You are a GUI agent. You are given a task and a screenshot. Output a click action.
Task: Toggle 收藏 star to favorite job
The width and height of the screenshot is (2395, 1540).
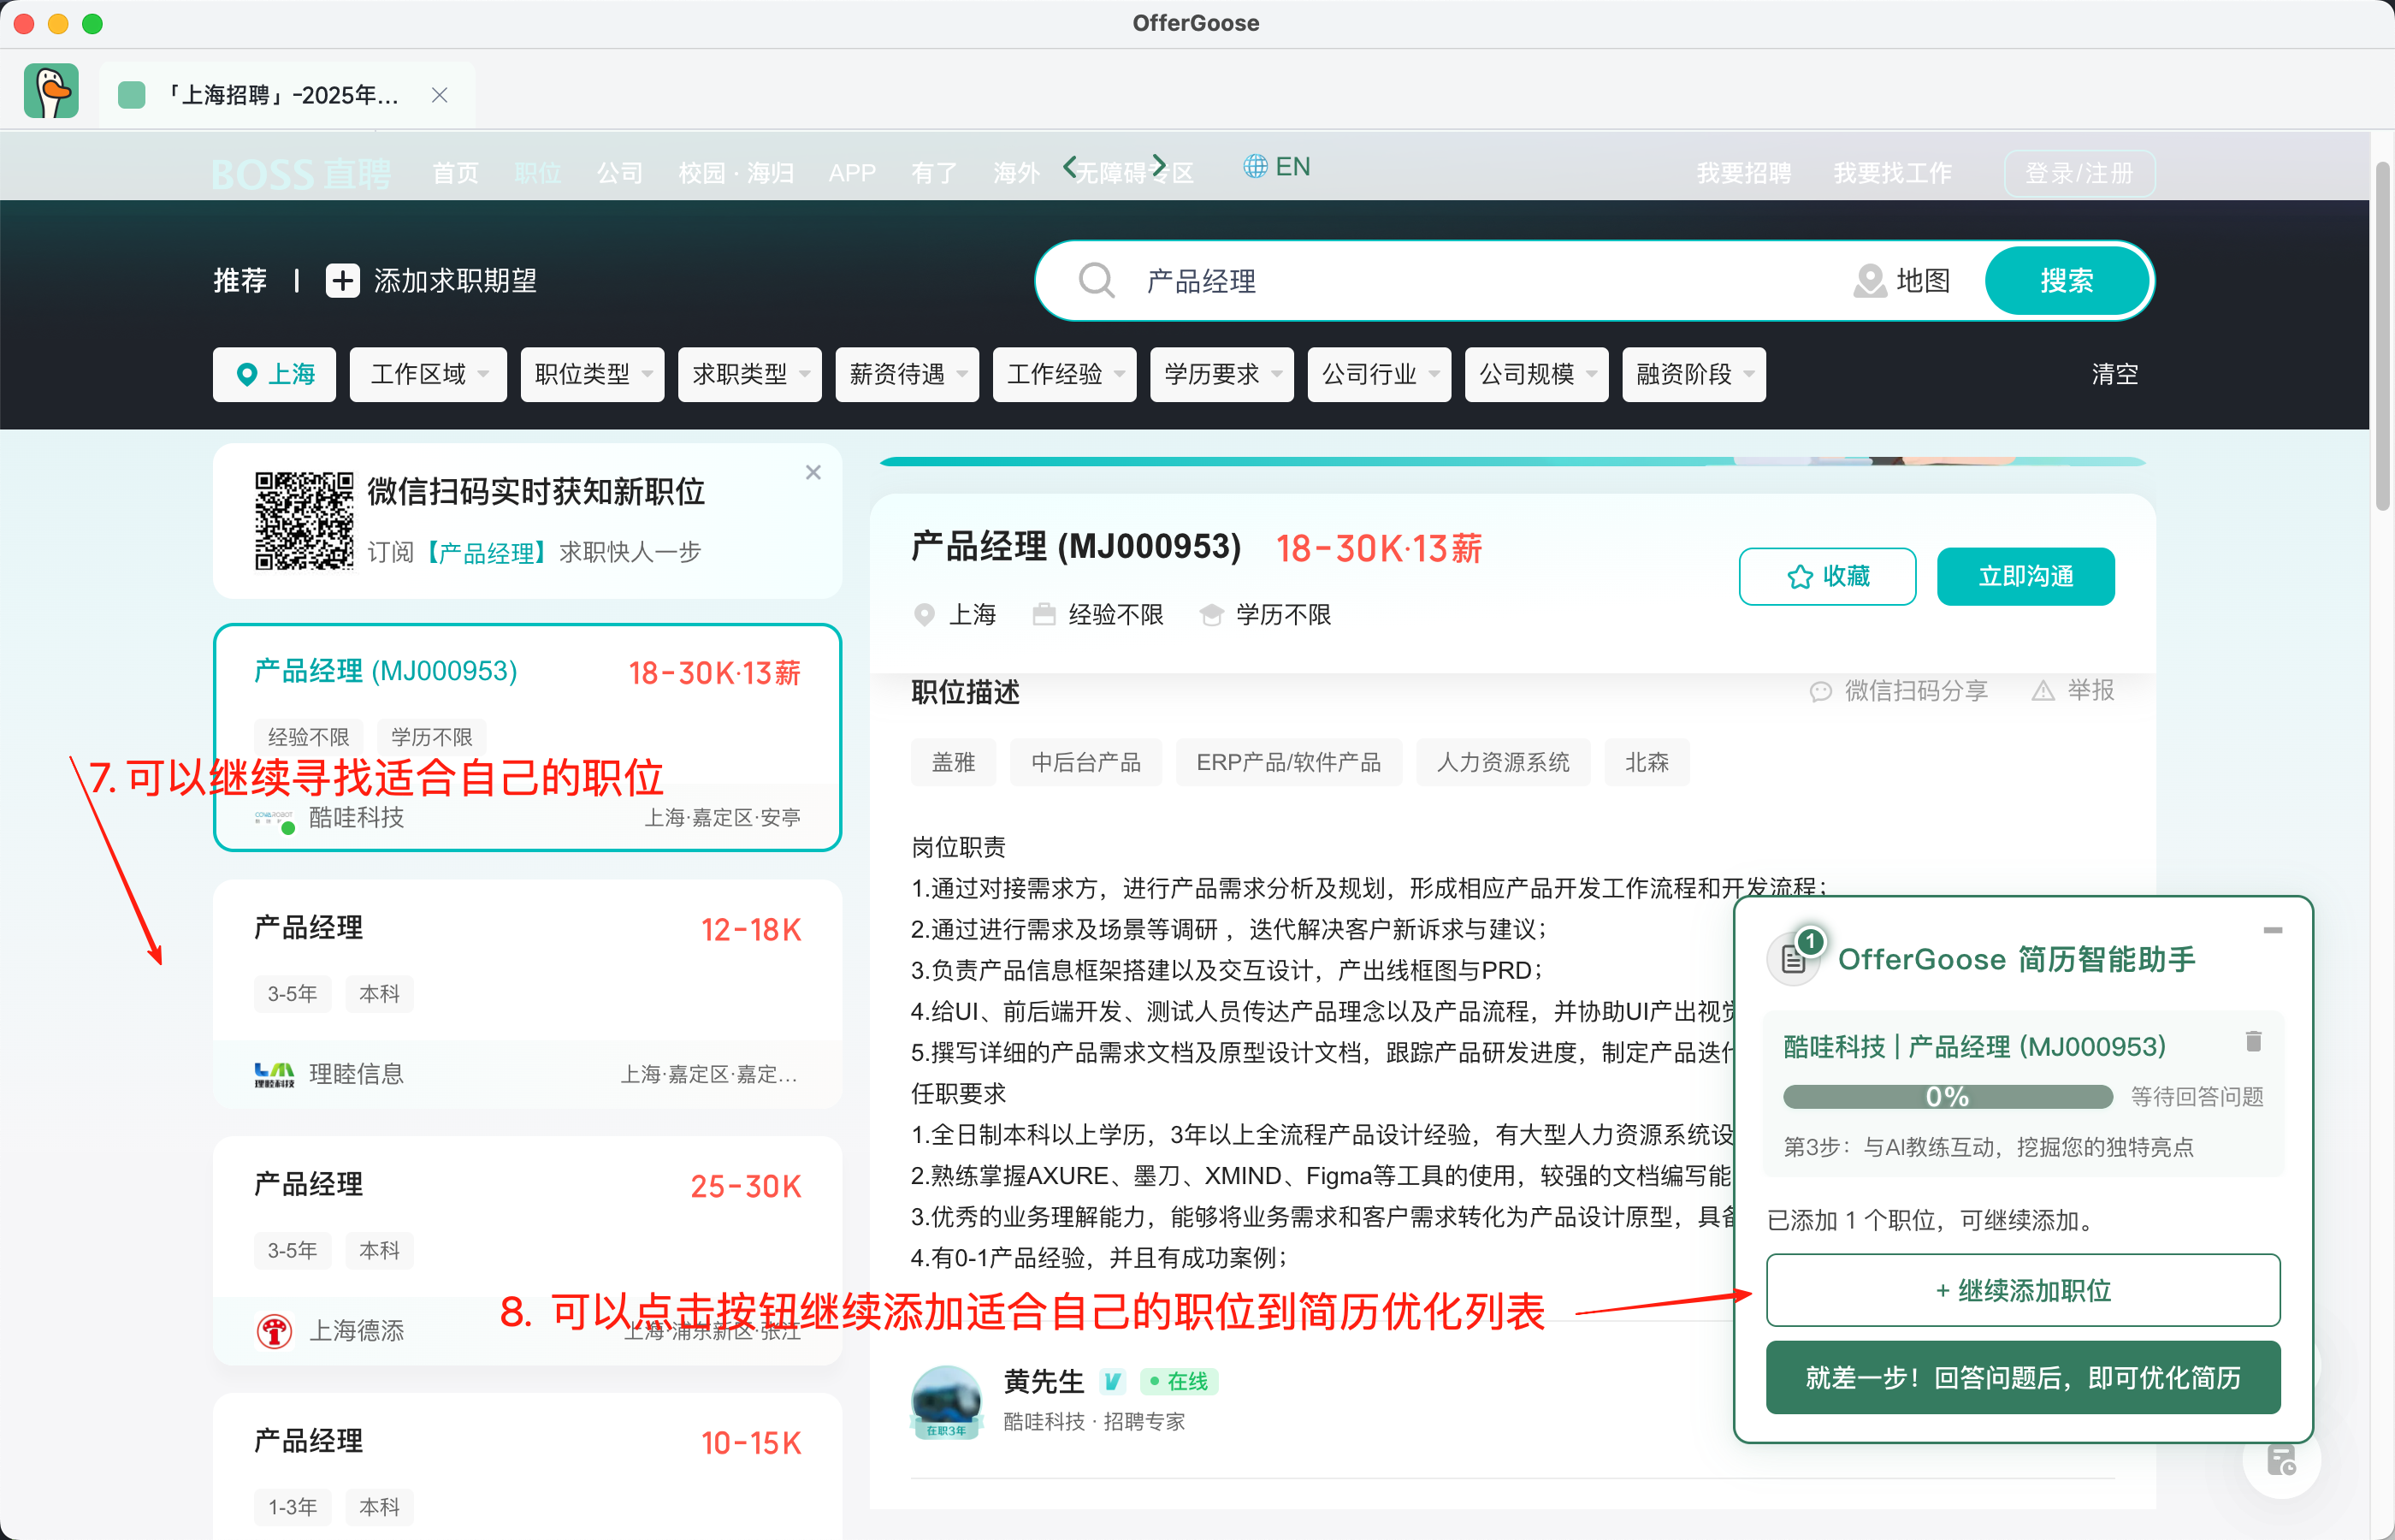[x=1800, y=577]
